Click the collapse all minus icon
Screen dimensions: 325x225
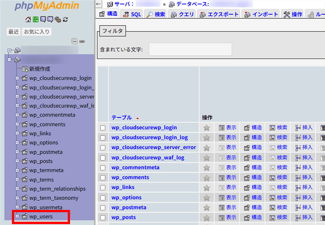(x=75, y=42)
